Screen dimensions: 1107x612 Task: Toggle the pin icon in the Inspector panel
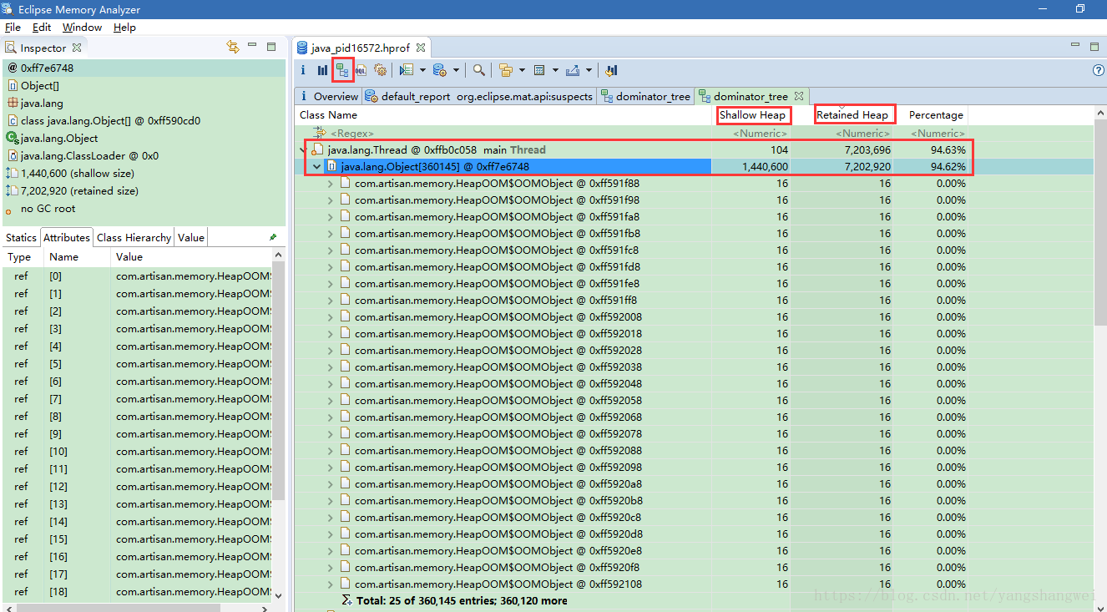(x=273, y=237)
